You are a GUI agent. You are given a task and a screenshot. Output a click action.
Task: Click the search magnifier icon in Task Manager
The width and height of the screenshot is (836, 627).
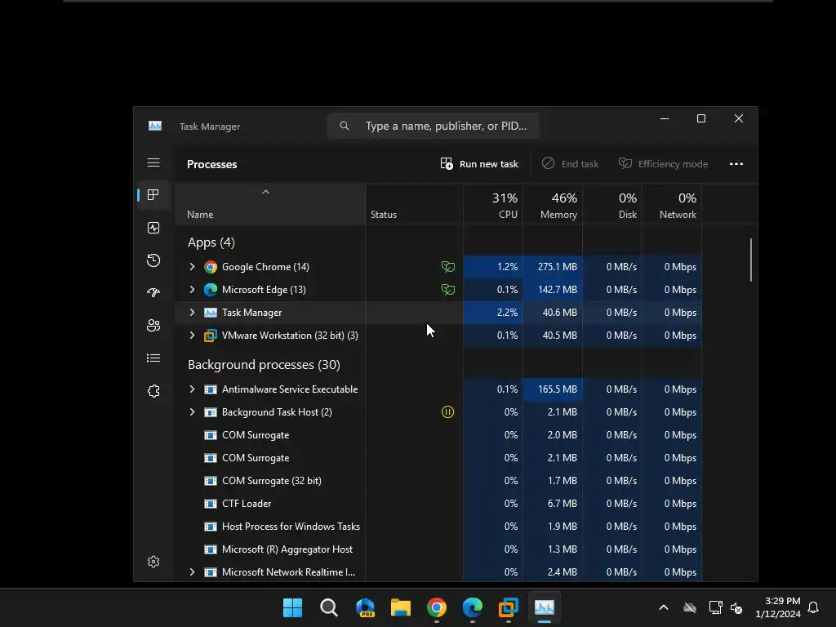coord(345,126)
